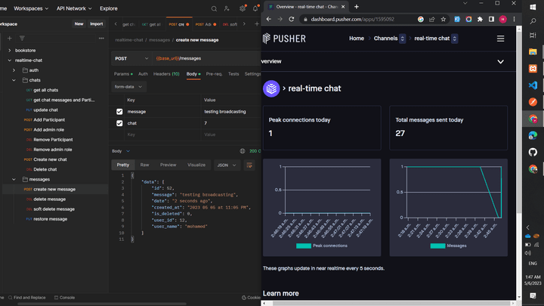Open Postman settings gear icon
Screen dimensions: 544x306
(x=243, y=8)
